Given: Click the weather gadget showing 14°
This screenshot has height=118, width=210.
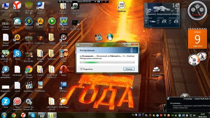Looking at the screenshot, I should (162, 15).
